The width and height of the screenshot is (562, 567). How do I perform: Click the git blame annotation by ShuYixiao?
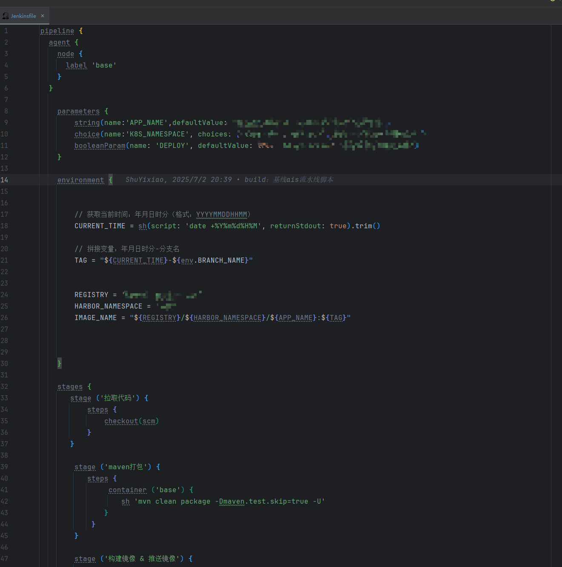229,180
